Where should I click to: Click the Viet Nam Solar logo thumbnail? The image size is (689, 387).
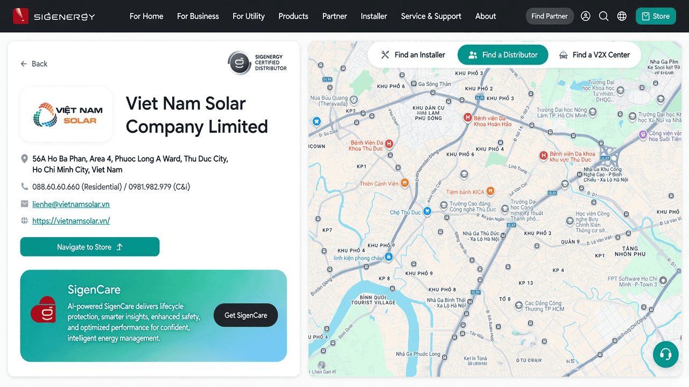[66, 114]
